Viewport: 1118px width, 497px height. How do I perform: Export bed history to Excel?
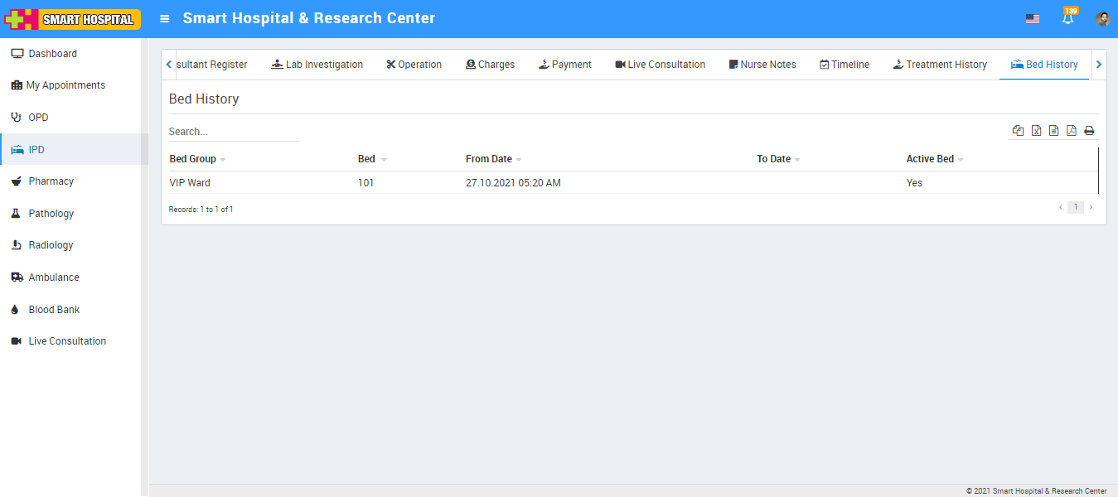click(x=1036, y=131)
